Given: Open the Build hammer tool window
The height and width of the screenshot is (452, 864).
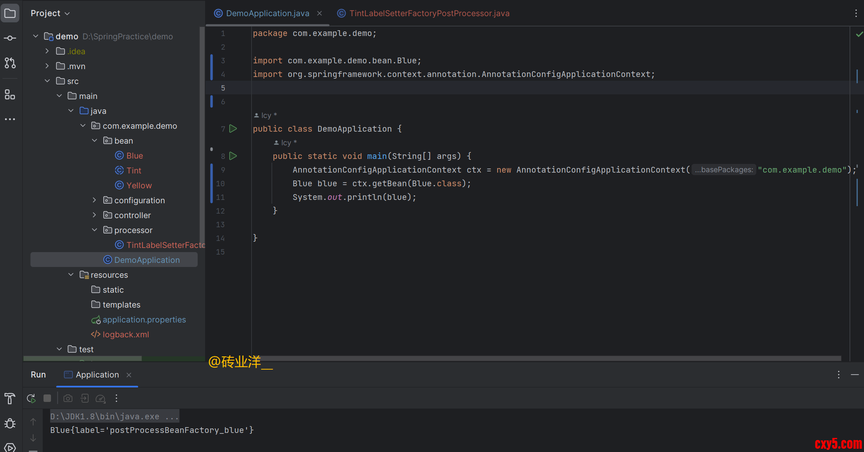Looking at the screenshot, I should tap(10, 399).
